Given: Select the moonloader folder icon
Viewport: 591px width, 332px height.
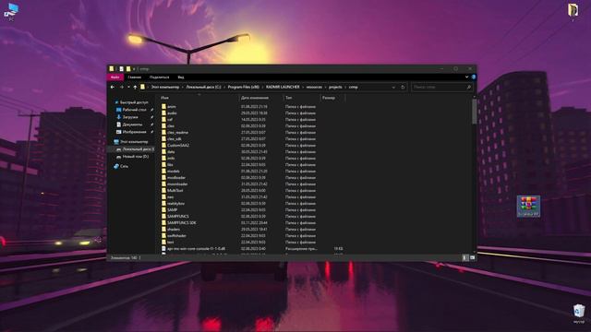Looking at the screenshot, I should 164,184.
